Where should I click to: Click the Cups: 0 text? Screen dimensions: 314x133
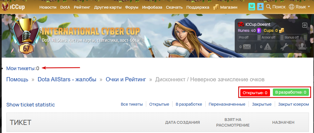pyautogui.click(x=271, y=30)
